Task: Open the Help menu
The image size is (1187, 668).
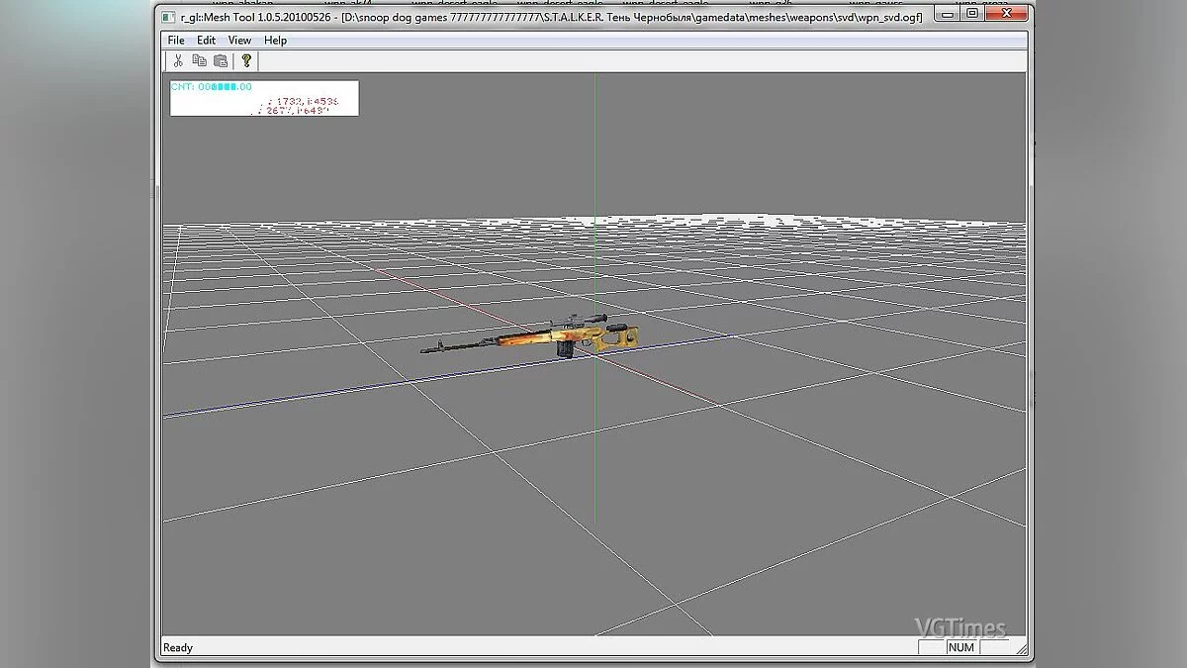Action: pos(275,40)
